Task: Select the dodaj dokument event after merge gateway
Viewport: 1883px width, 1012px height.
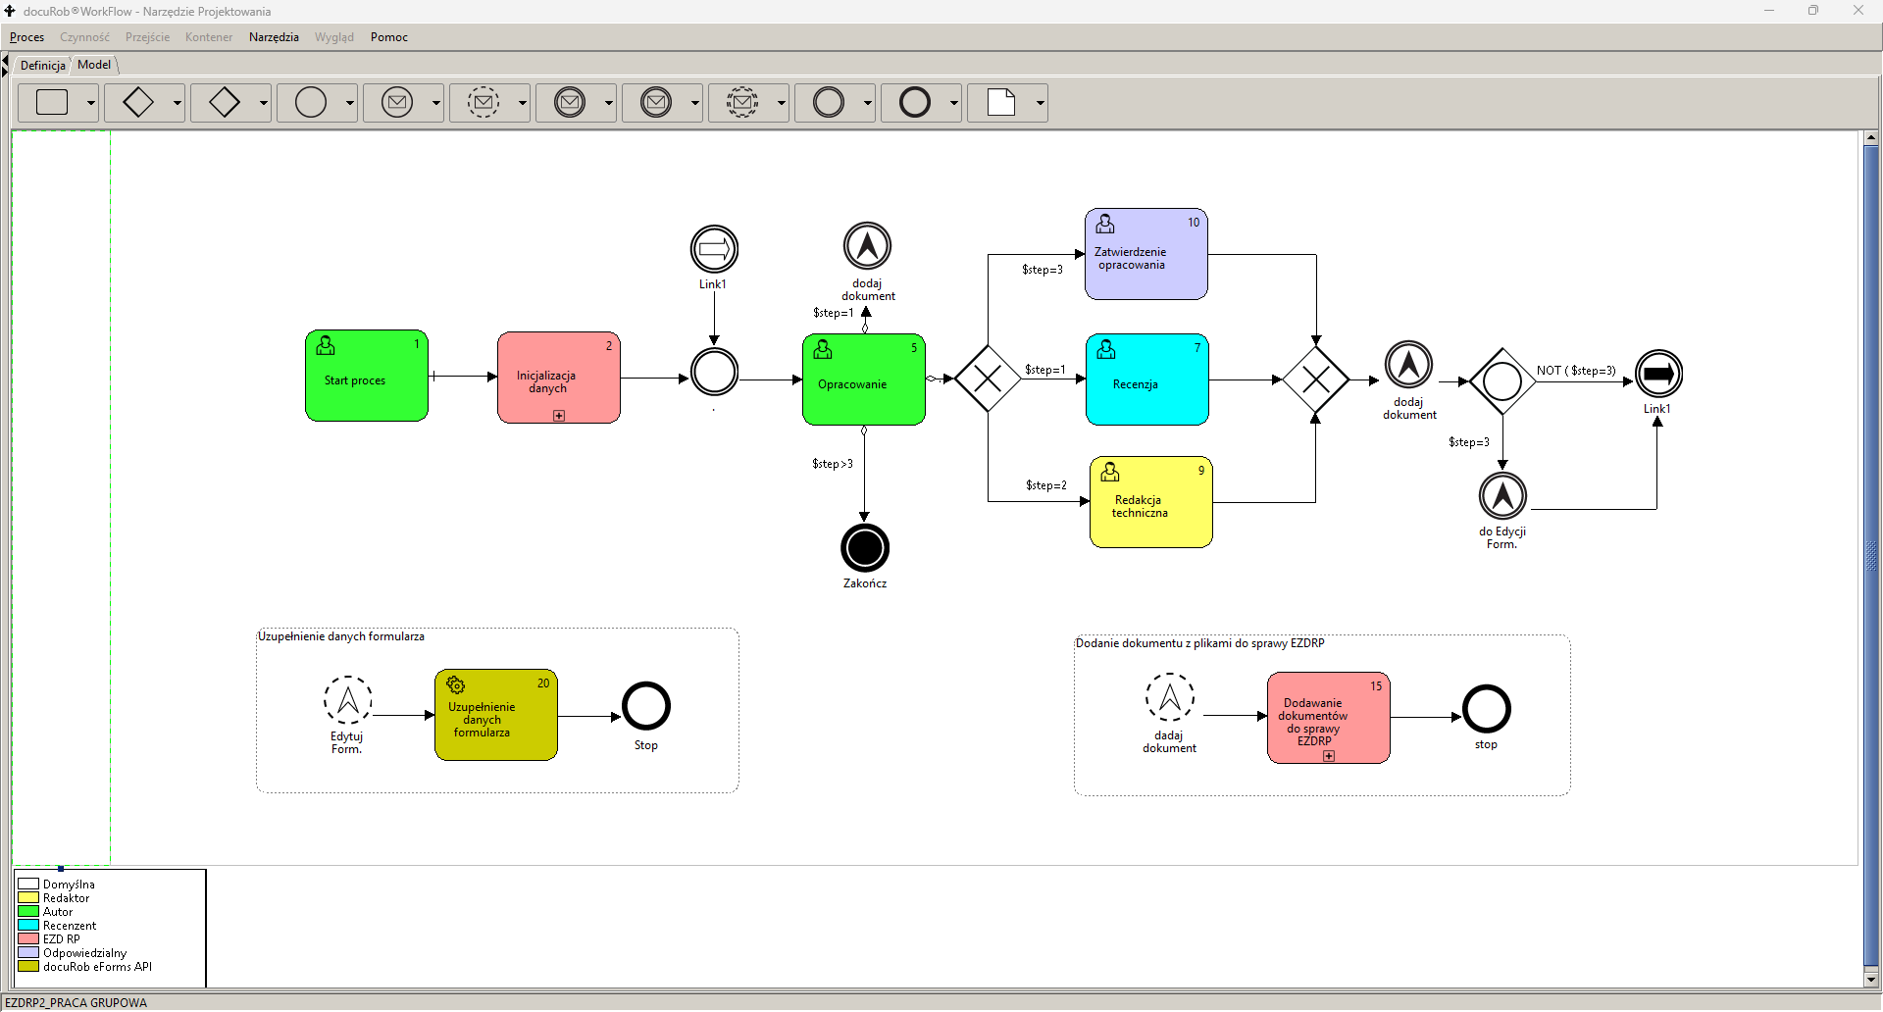Action: click(1409, 365)
